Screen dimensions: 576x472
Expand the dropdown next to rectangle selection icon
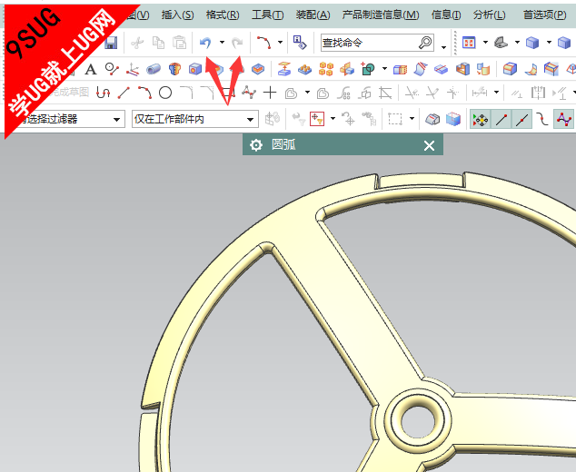point(412,119)
